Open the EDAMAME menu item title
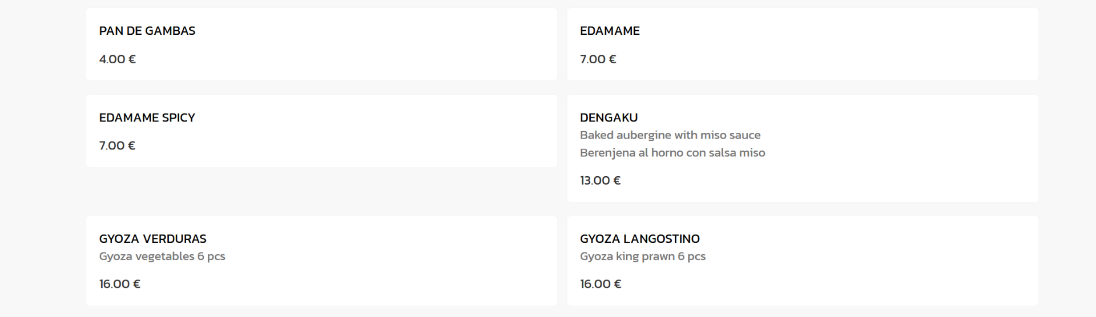 pyautogui.click(x=609, y=31)
